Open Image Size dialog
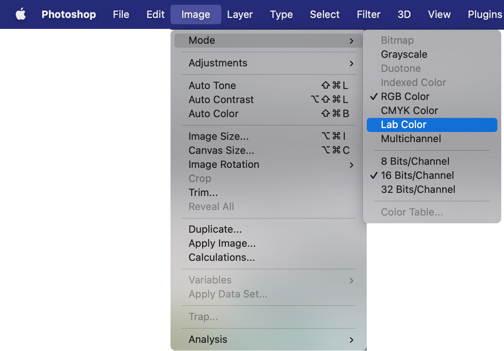Image resolution: width=504 pixels, height=351 pixels. pos(218,136)
